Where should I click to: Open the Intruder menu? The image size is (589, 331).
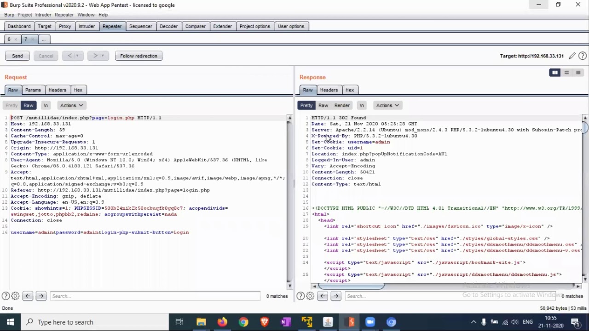(x=43, y=15)
